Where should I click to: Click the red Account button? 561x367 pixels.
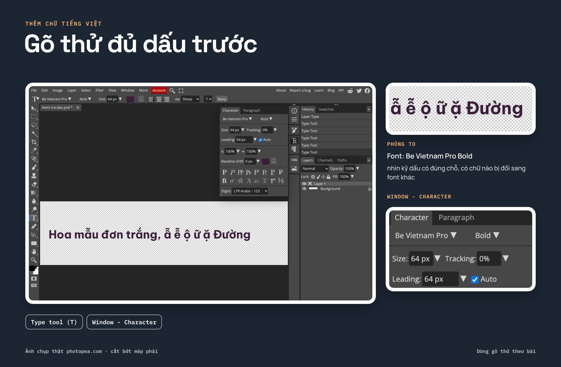(x=159, y=90)
